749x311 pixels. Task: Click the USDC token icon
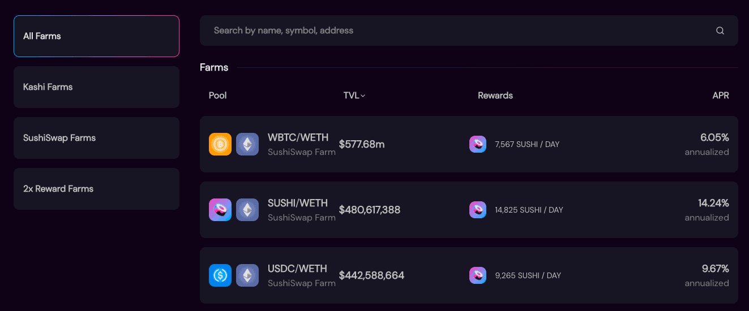[220, 275]
